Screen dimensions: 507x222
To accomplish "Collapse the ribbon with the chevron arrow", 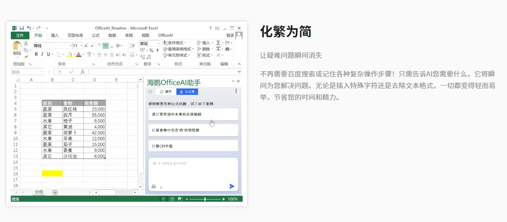I will click(239, 64).
